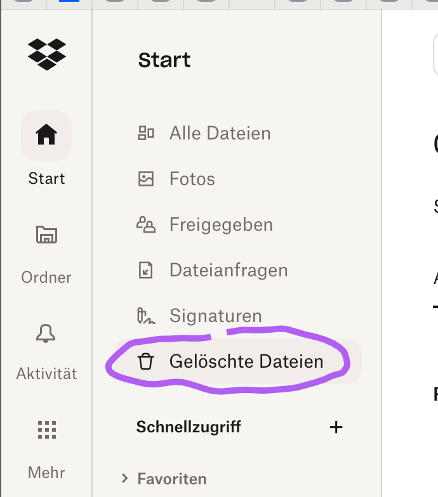Image resolution: width=438 pixels, height=497 pixels.
Task: Click the Dropbox logo icon
Action: [46, 55]
